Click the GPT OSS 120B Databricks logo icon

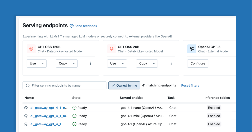[x=31, y=49]
